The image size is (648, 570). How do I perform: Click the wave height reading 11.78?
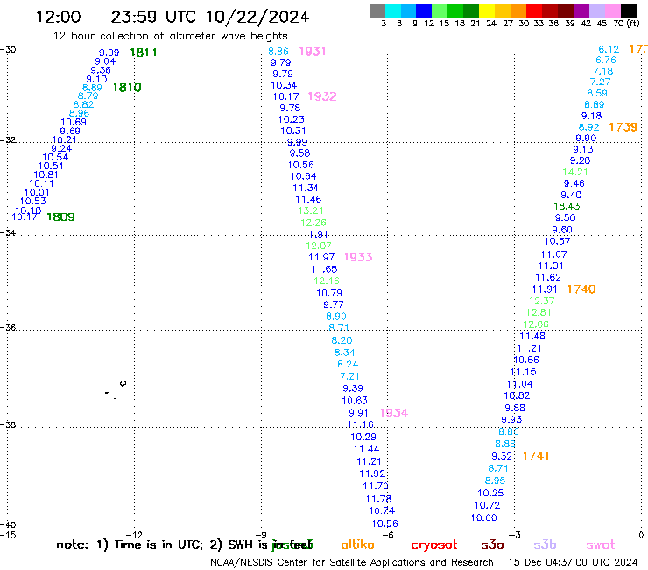coord(378,499)
